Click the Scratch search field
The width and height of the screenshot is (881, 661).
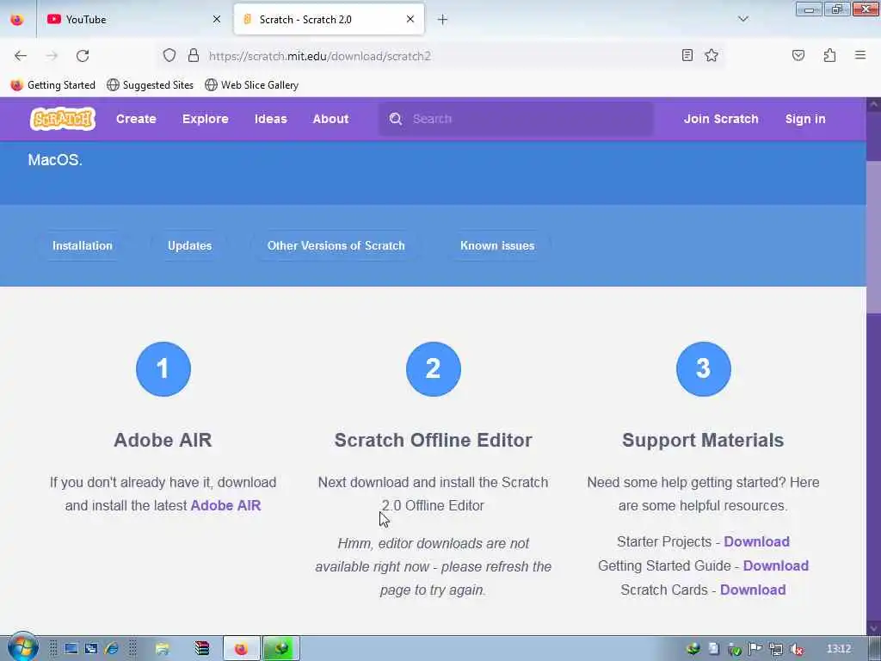click(x=516, y=119)
